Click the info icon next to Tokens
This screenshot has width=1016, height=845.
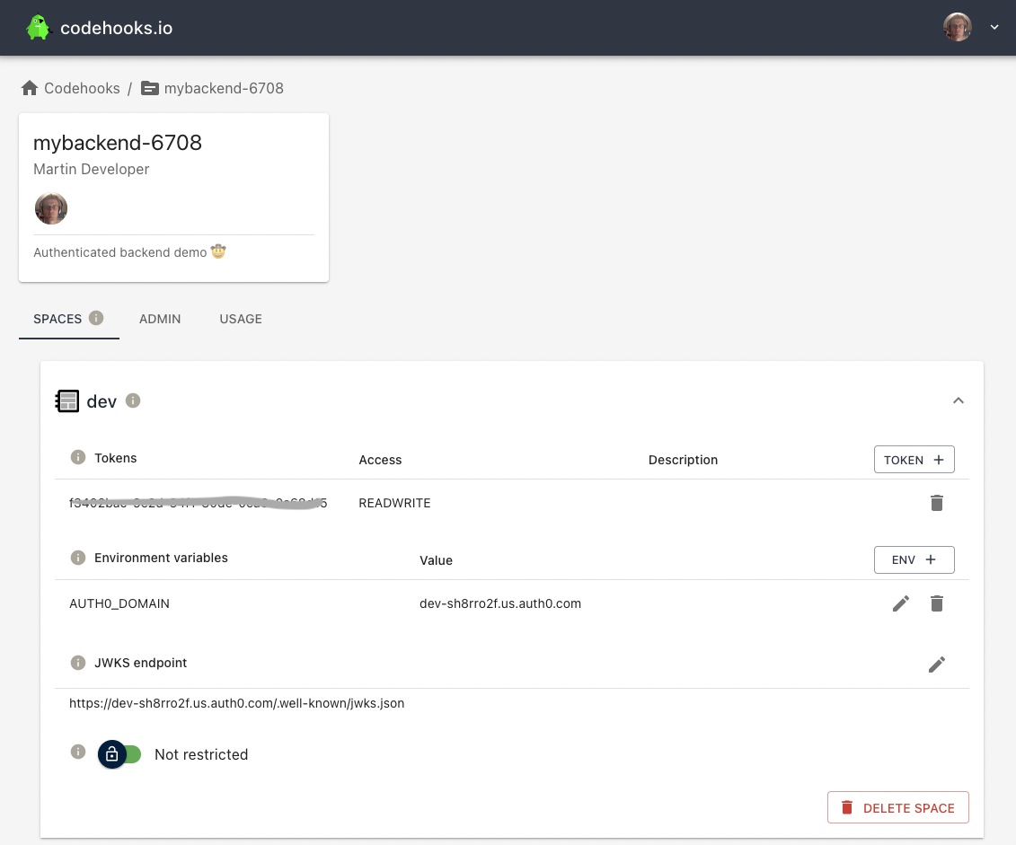click(78, 457)
